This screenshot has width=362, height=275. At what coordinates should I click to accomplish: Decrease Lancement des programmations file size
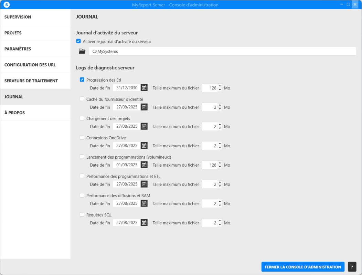220,167
